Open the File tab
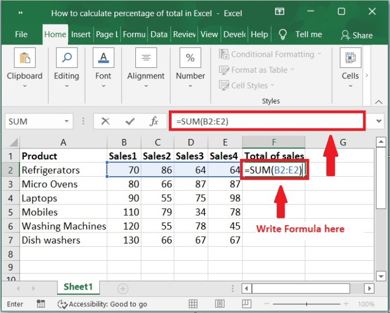 point(21,34)
